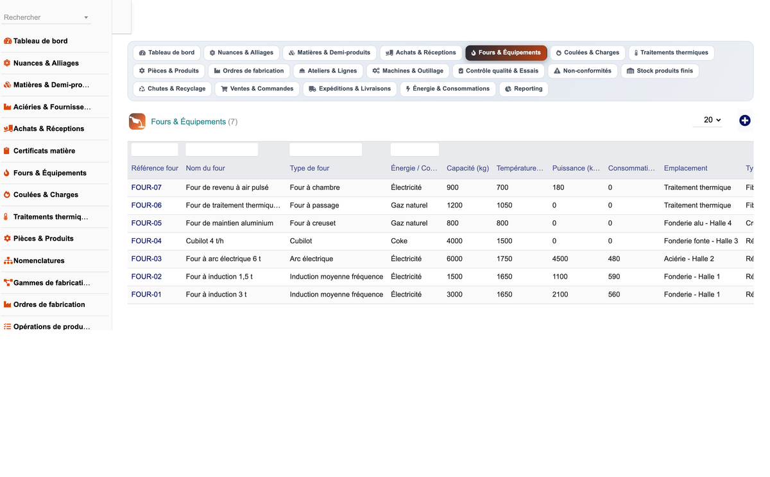770x477 pixels.
Task: Open the FOUR-03 record link
Action: (146, 259)
